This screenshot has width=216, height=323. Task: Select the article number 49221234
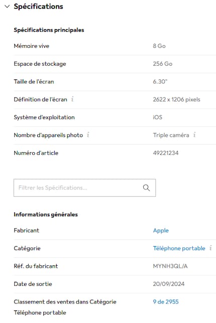point(166,153)
